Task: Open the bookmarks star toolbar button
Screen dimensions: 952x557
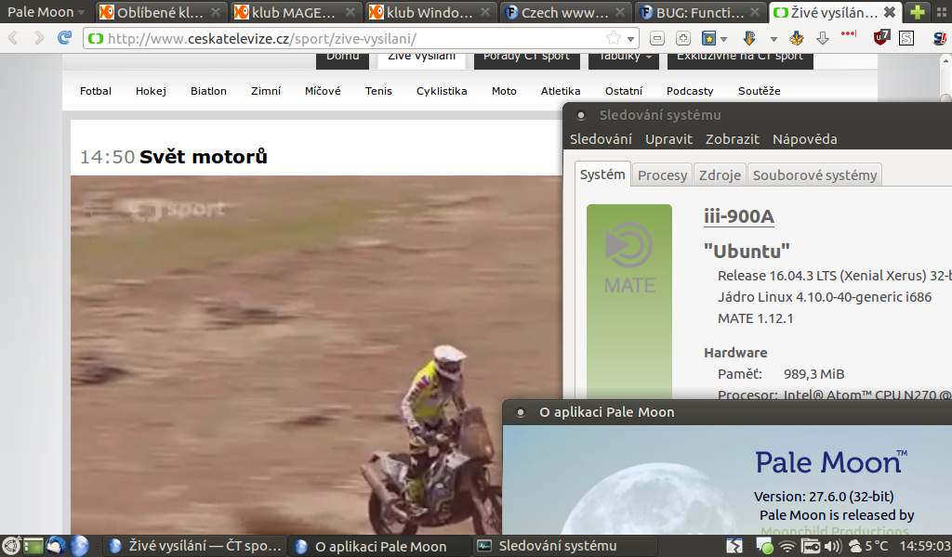Action: point(708,38)
